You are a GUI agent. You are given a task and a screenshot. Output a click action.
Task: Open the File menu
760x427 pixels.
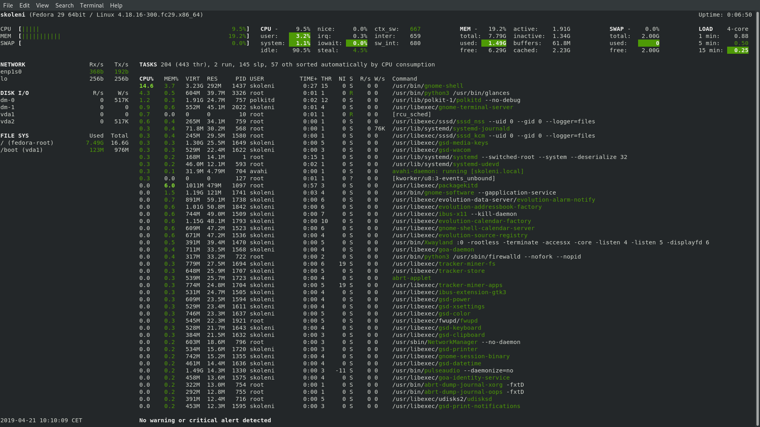[8, 6]
